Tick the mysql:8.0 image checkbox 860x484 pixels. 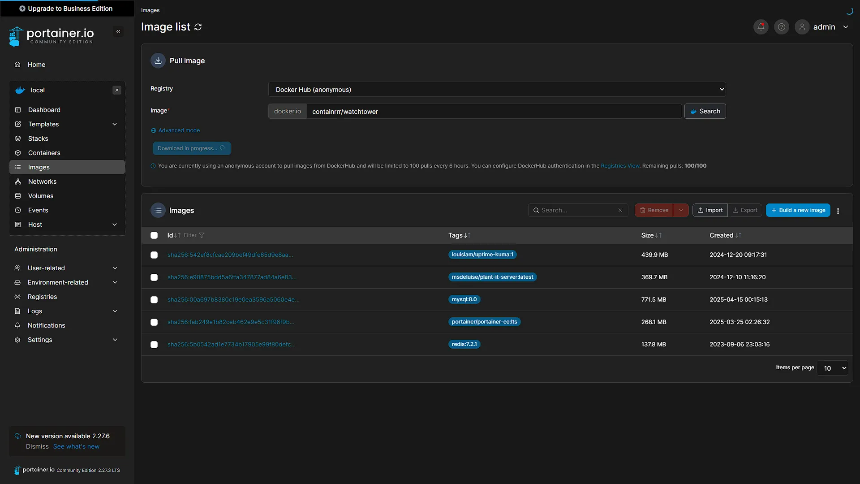(x=154, y=300)
